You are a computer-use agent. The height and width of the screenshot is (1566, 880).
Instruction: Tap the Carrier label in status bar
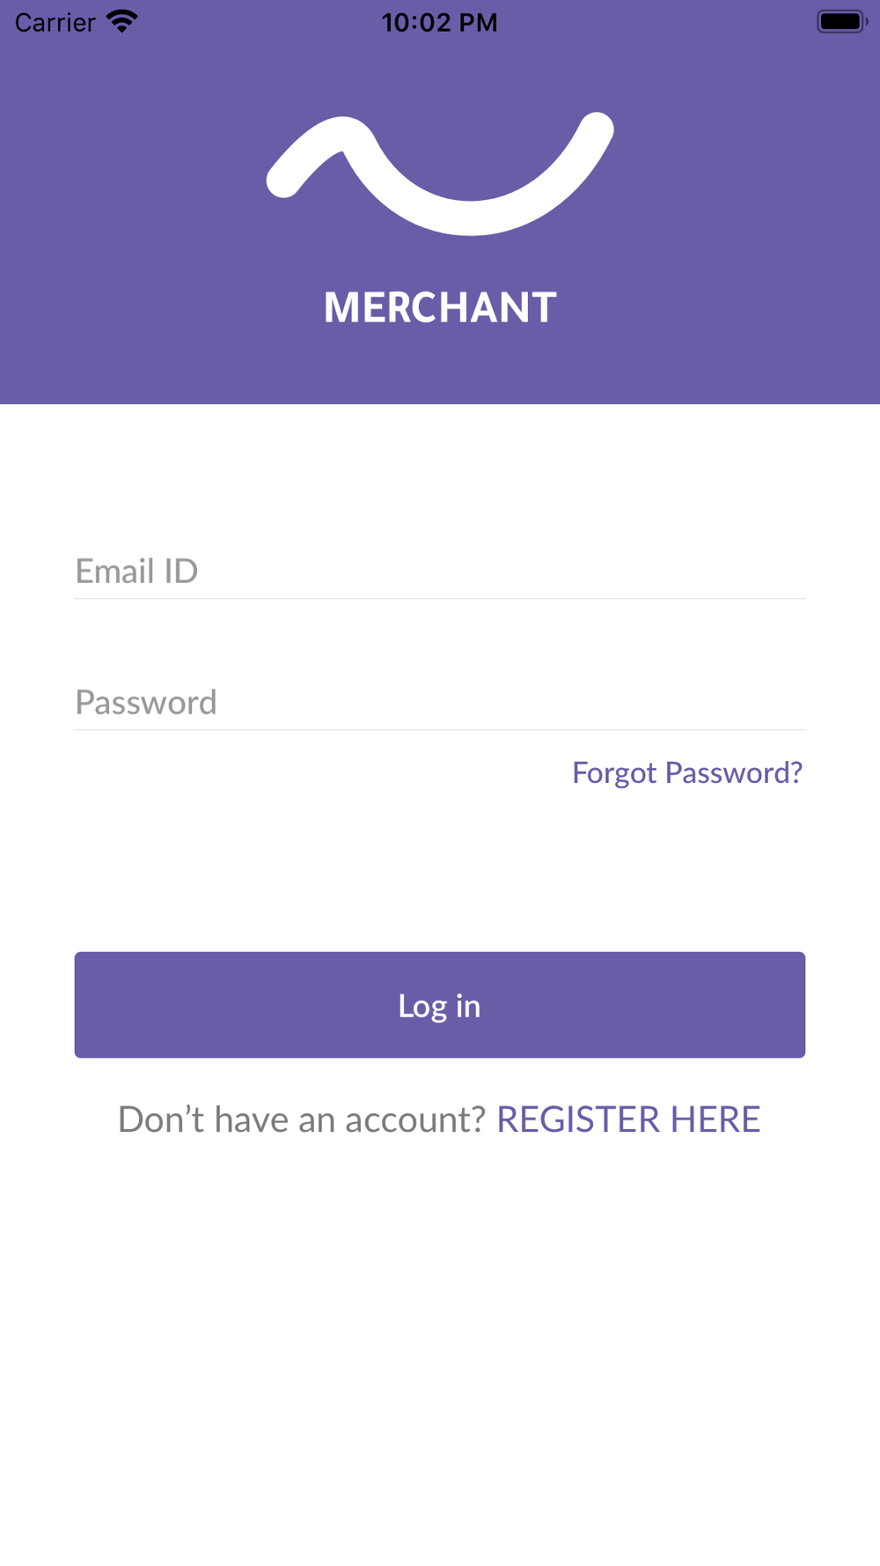point(55,22)
